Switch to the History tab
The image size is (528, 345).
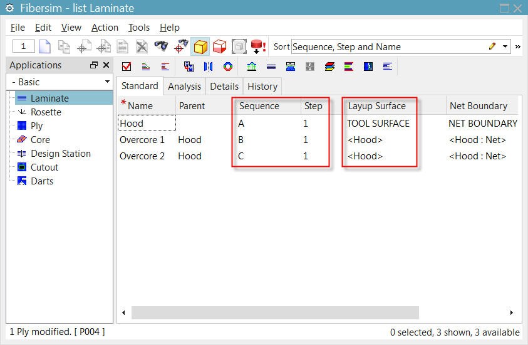coord(262,87)
